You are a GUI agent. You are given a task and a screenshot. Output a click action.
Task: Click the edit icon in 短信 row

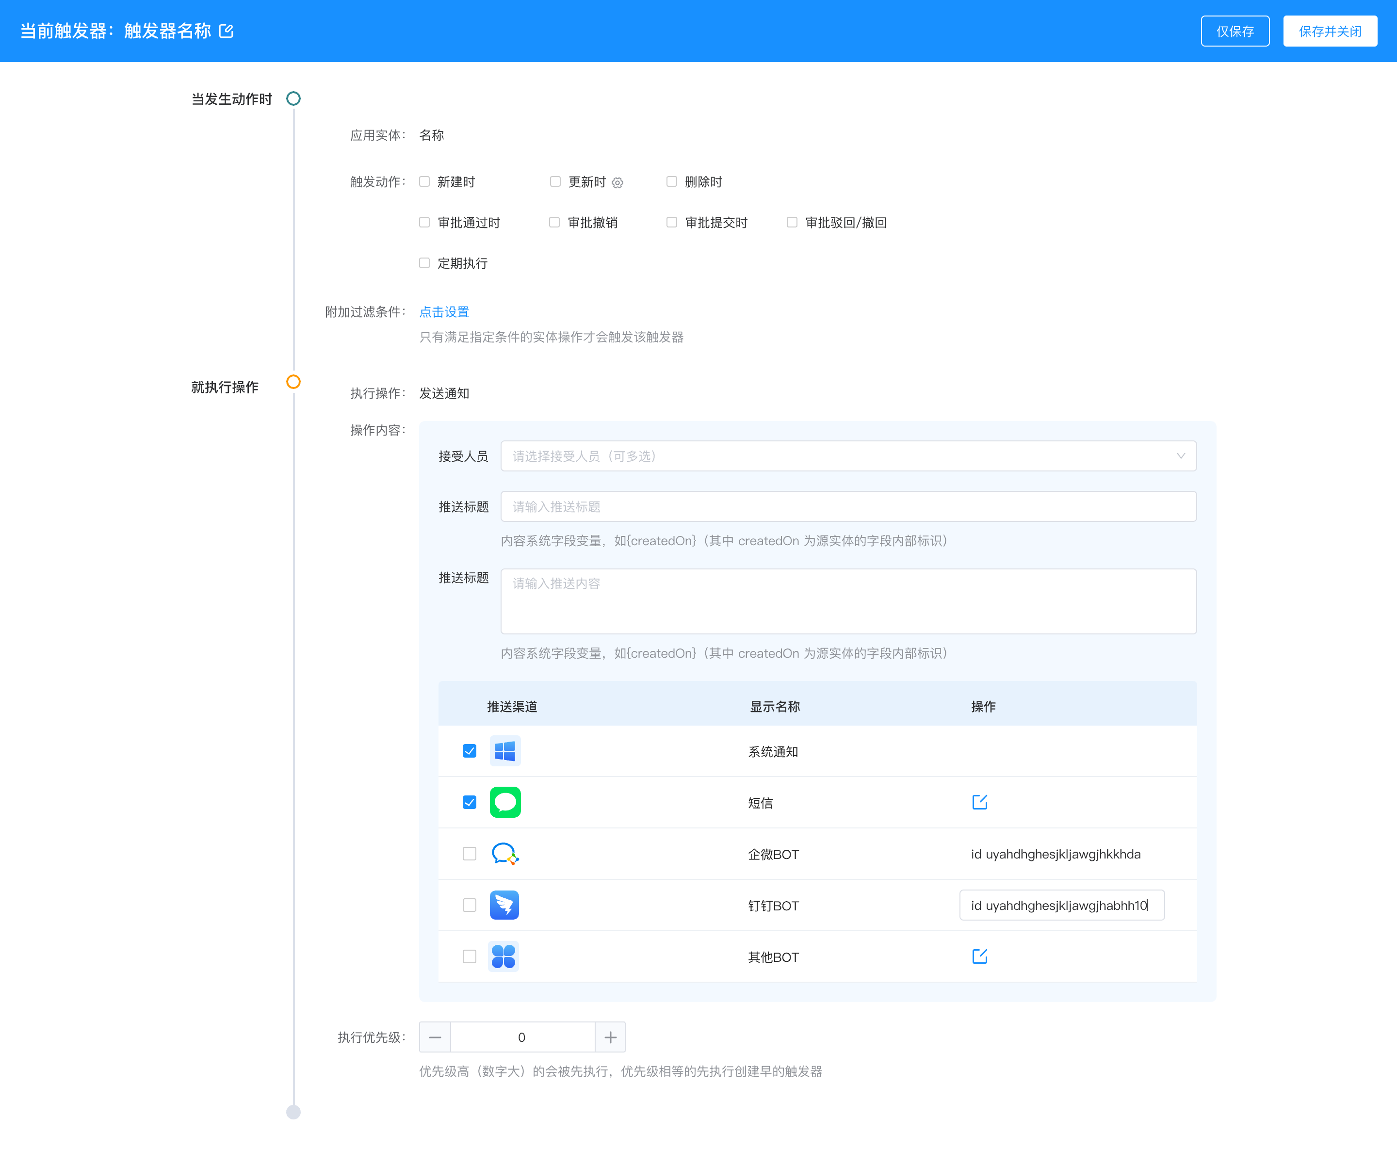[x=979, y=802]
